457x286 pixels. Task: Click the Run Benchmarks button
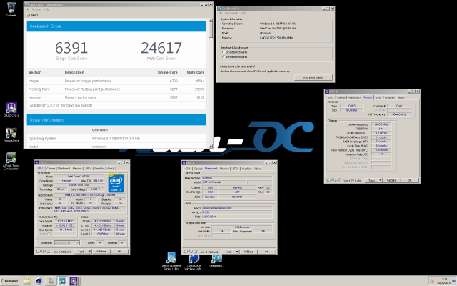pos(313,77)
